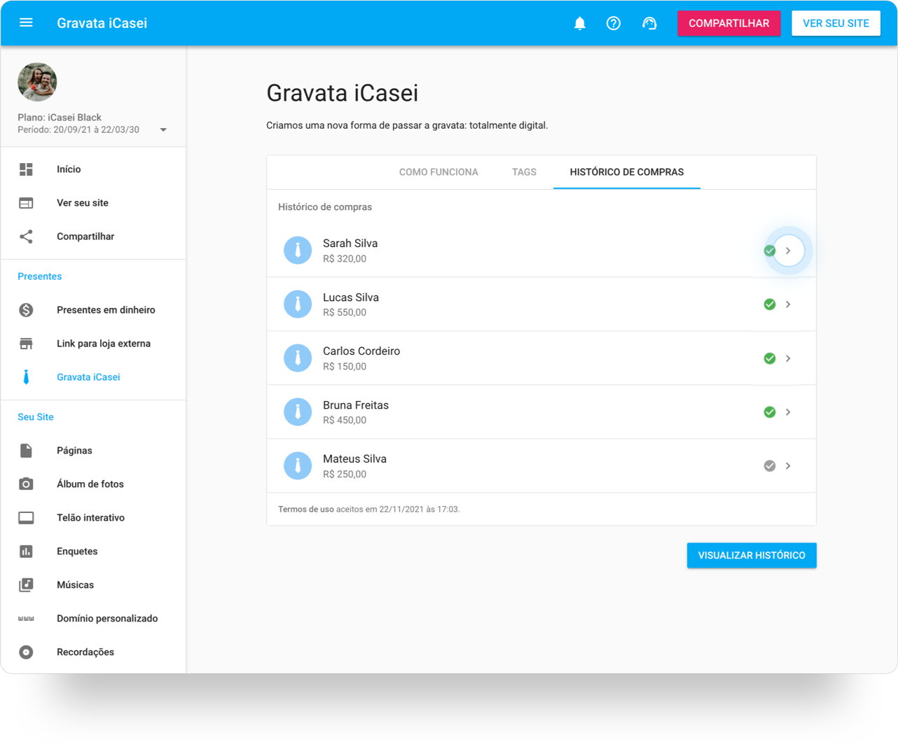
Task: Click the Enquetes poll chart icon
Action: point(26,552)
